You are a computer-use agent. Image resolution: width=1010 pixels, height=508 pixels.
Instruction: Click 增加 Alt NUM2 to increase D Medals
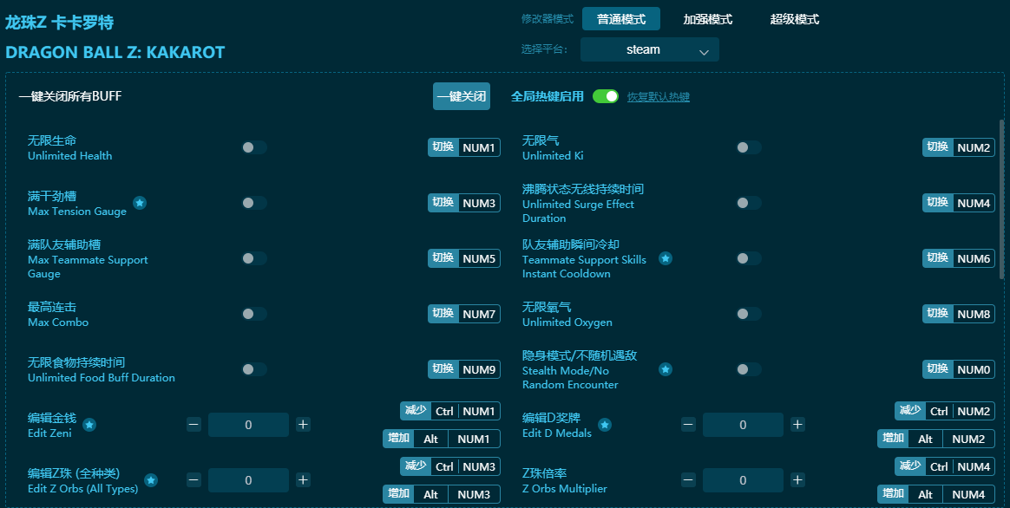[945, 439]
